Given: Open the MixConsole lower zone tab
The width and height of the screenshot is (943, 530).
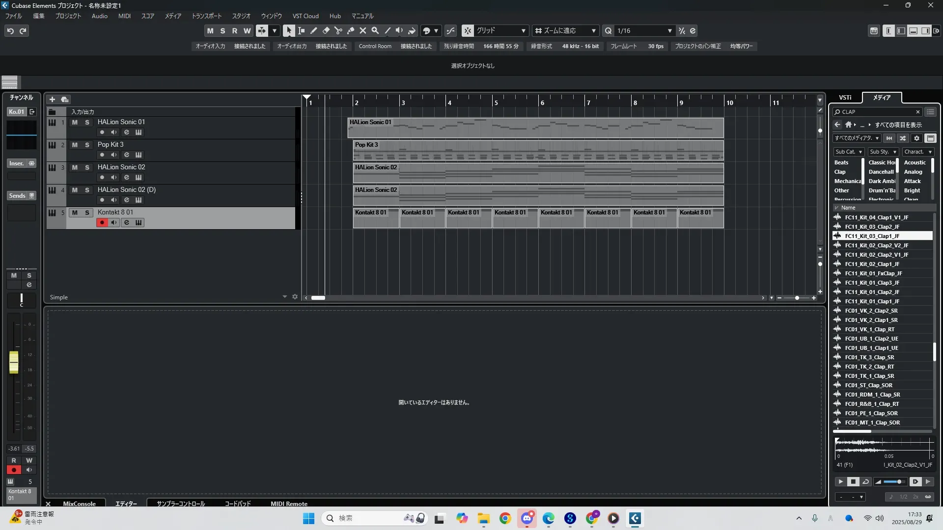Looking at the screenshot, I should coord(79,503).
